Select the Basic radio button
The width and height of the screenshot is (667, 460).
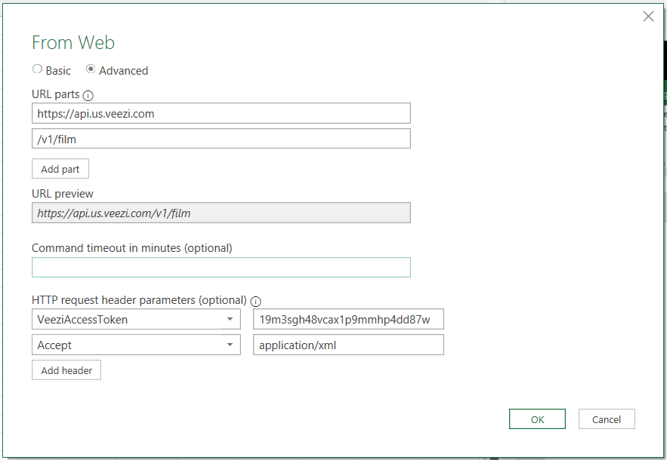[37, 69]
